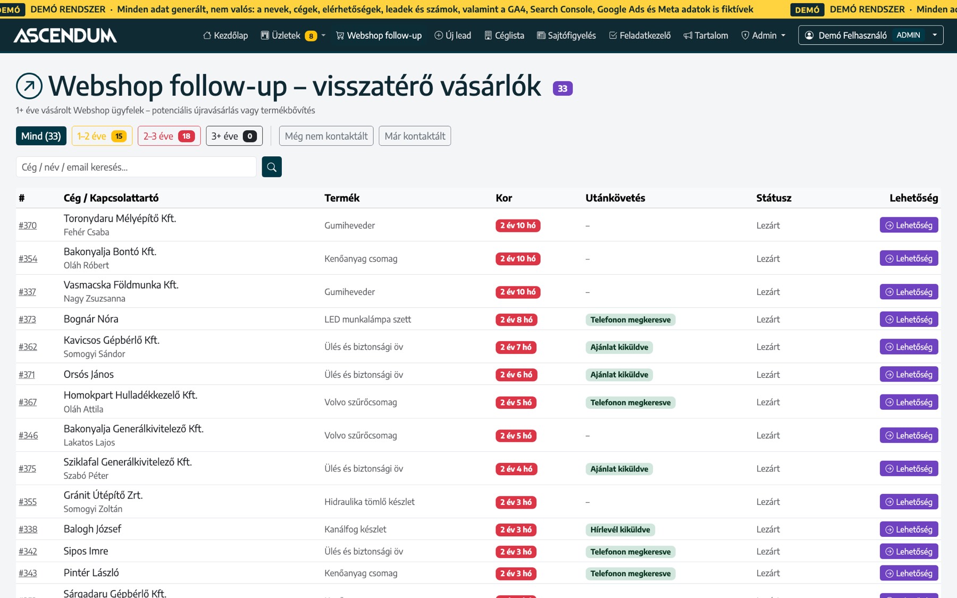Click Lehetőség button for Pintér László
This screenshot has height=598, width=957.
pos(909,573)
